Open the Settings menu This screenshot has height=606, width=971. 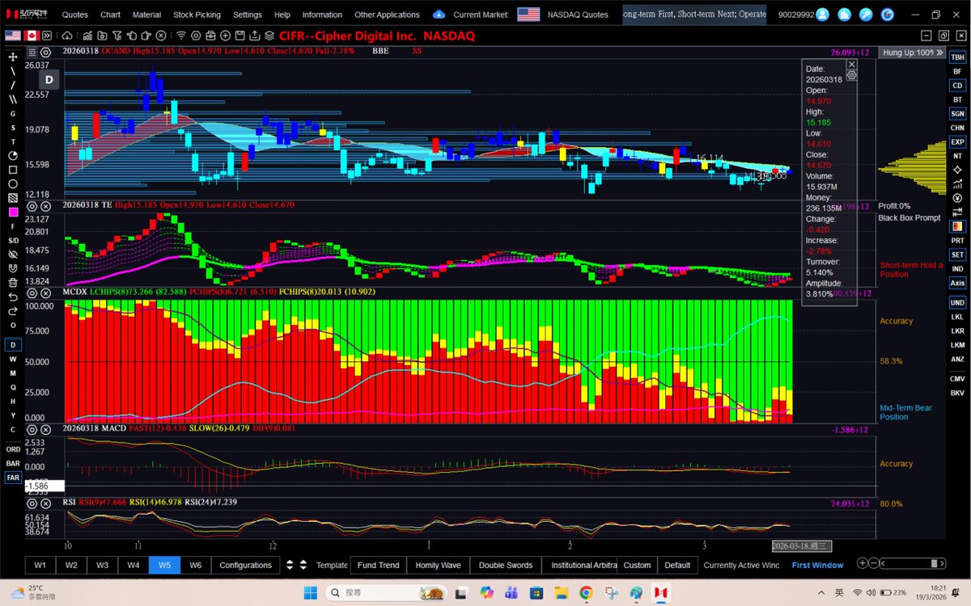[248, 15]
